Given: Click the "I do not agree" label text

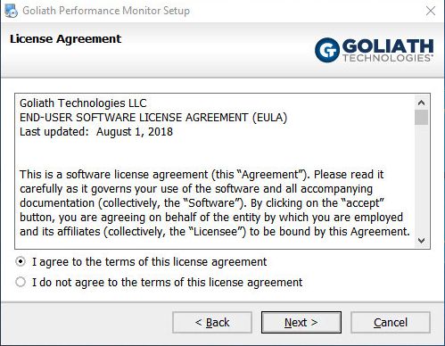Looking at the screenshot, I should click(168, 282).
